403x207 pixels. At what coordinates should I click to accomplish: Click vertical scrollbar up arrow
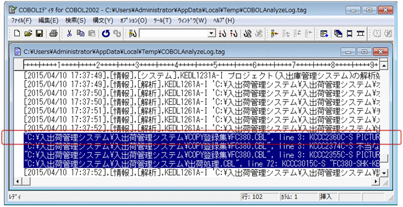pos(384,66)
